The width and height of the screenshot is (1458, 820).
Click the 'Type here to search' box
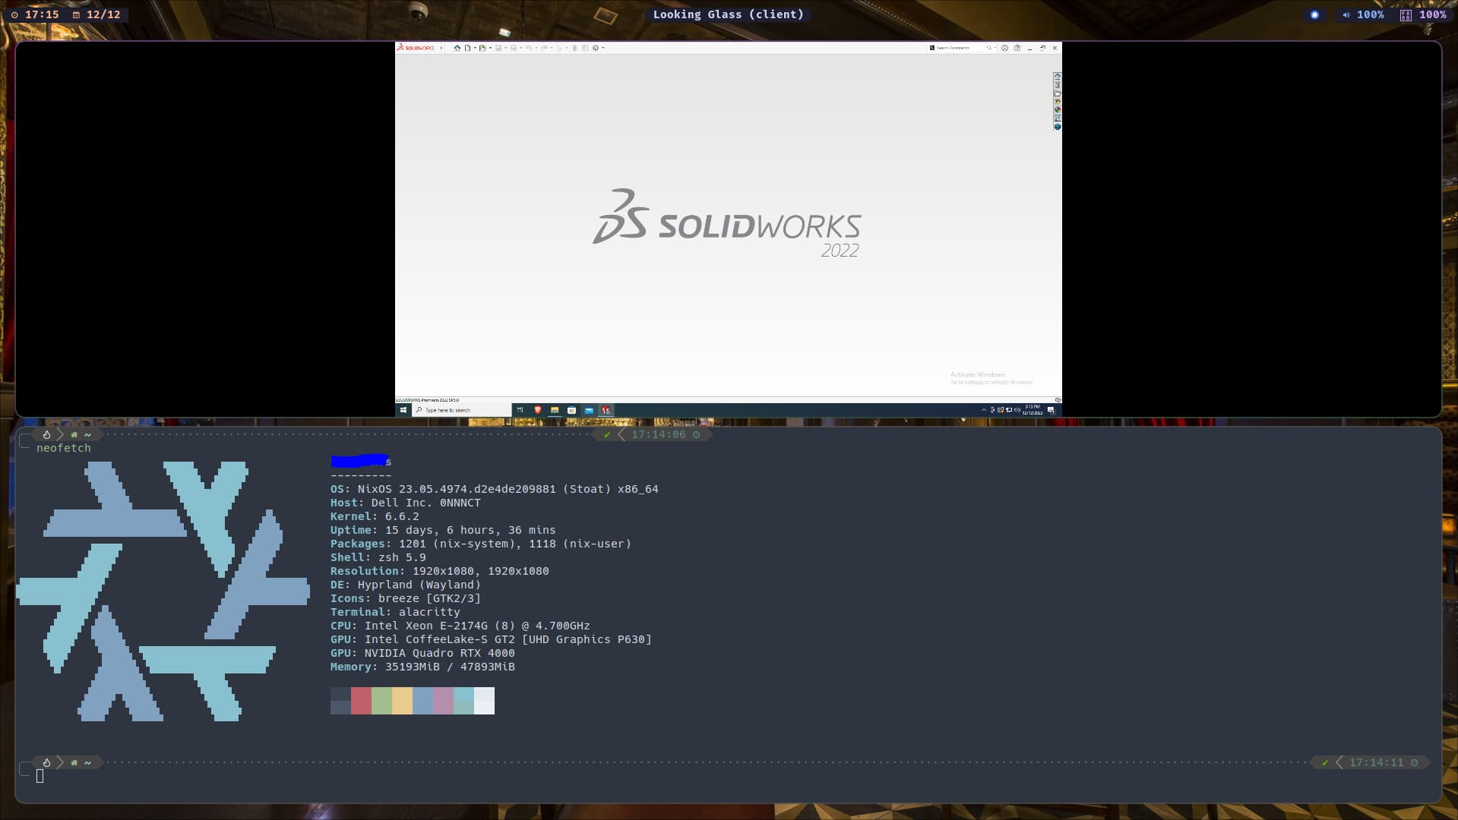click(462, 410)
